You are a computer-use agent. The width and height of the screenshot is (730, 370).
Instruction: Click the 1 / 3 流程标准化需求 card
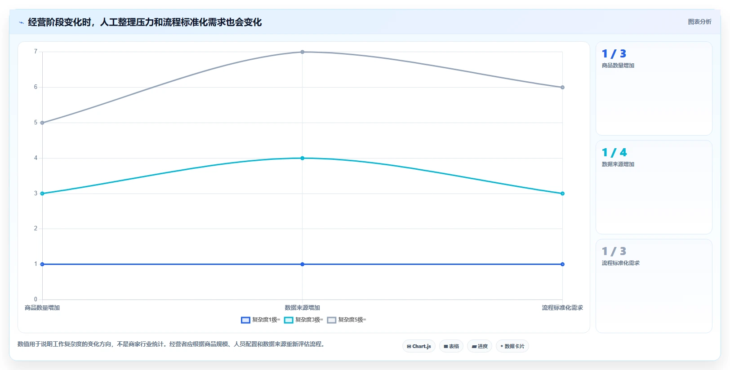[x=654, y=286]
